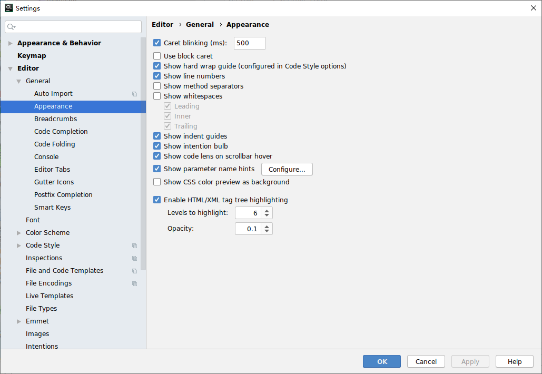Click the icon beside File Encodings

pyautogui.click(x=134, y=283)
